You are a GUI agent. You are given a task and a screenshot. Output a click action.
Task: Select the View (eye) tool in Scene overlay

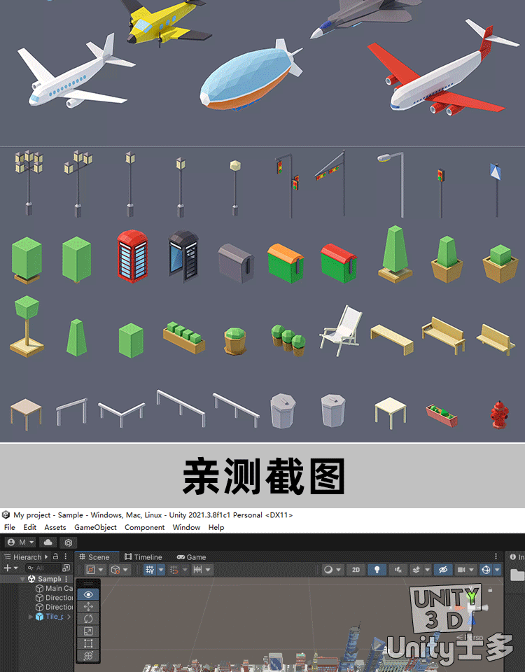[88, 594]
